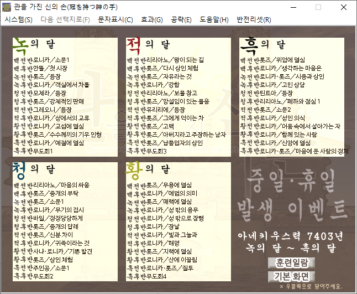Select 흑전반 톳즈/납품업자의 상인 entry
The width and height of the screenshot is (357, 294).
(x=165, y=143)
